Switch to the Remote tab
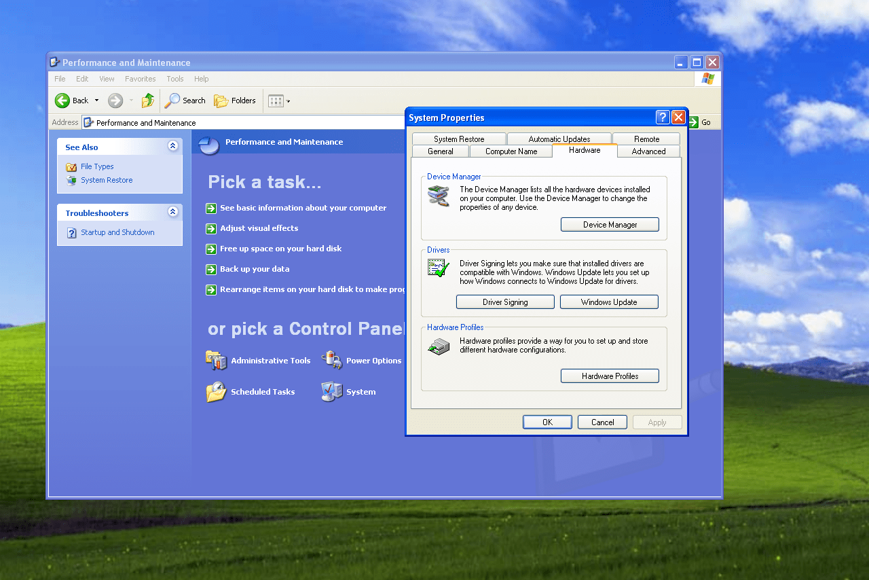The width and height of the screenshot is (869, 580). [646, 139]
